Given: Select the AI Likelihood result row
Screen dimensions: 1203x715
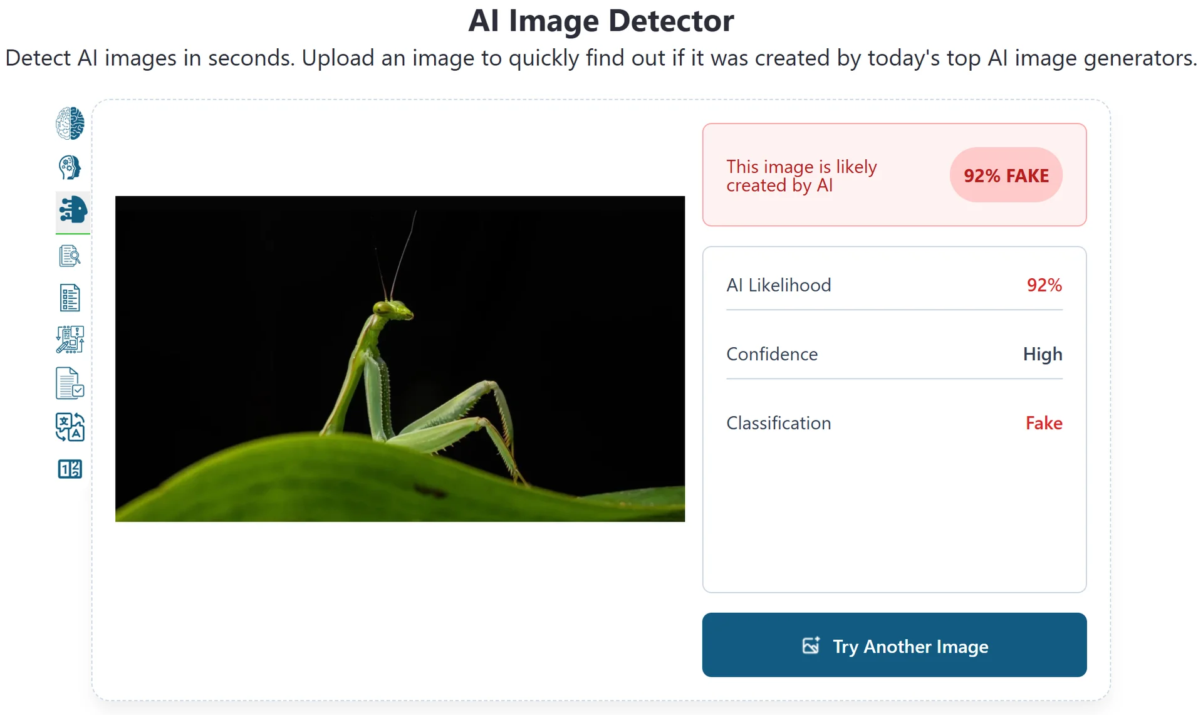Looking at the screenshot, I should click(x=894, y=285).
